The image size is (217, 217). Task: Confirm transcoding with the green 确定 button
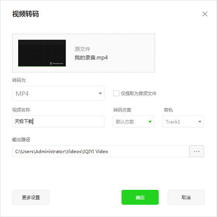point(140,197)
